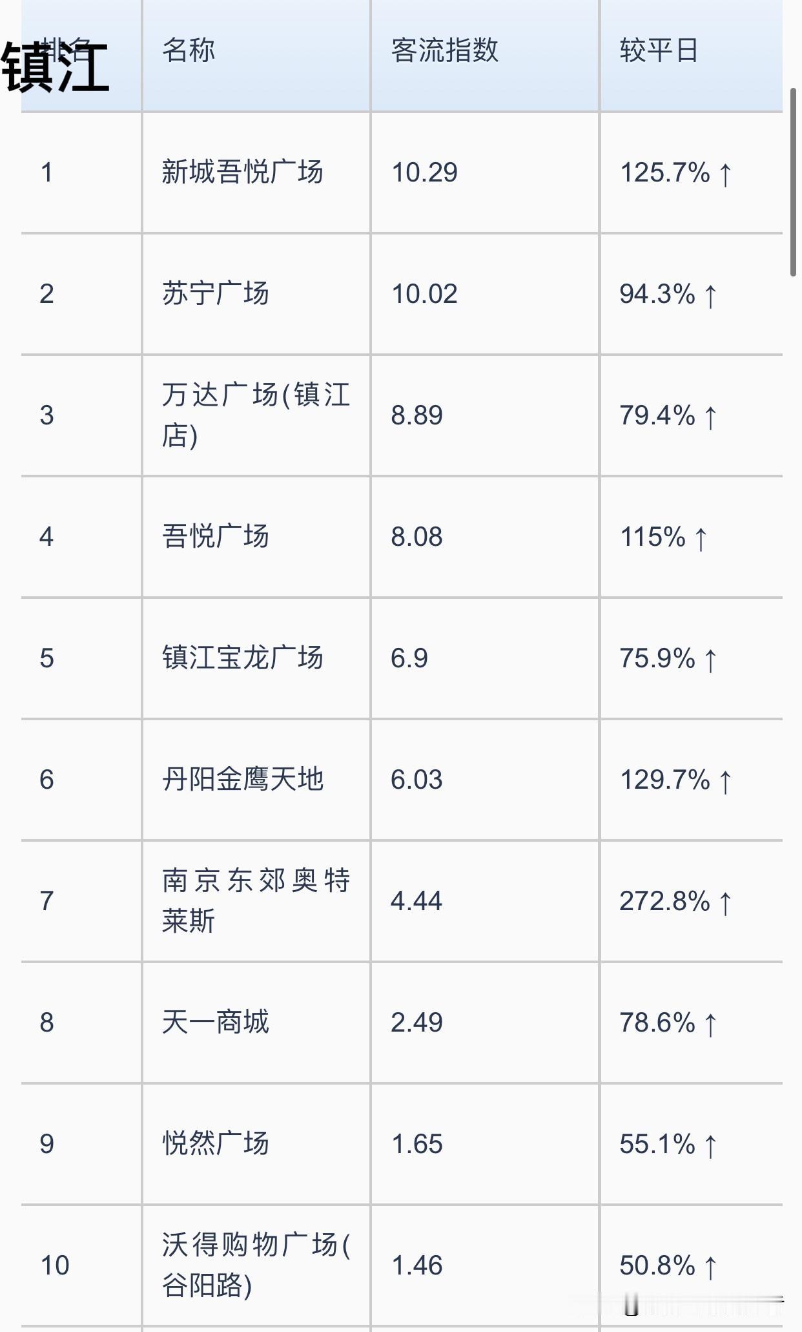Click the up arrow beside 272.8%
The height and width of the screenshot is (1332, 802).
pos(725,902)
